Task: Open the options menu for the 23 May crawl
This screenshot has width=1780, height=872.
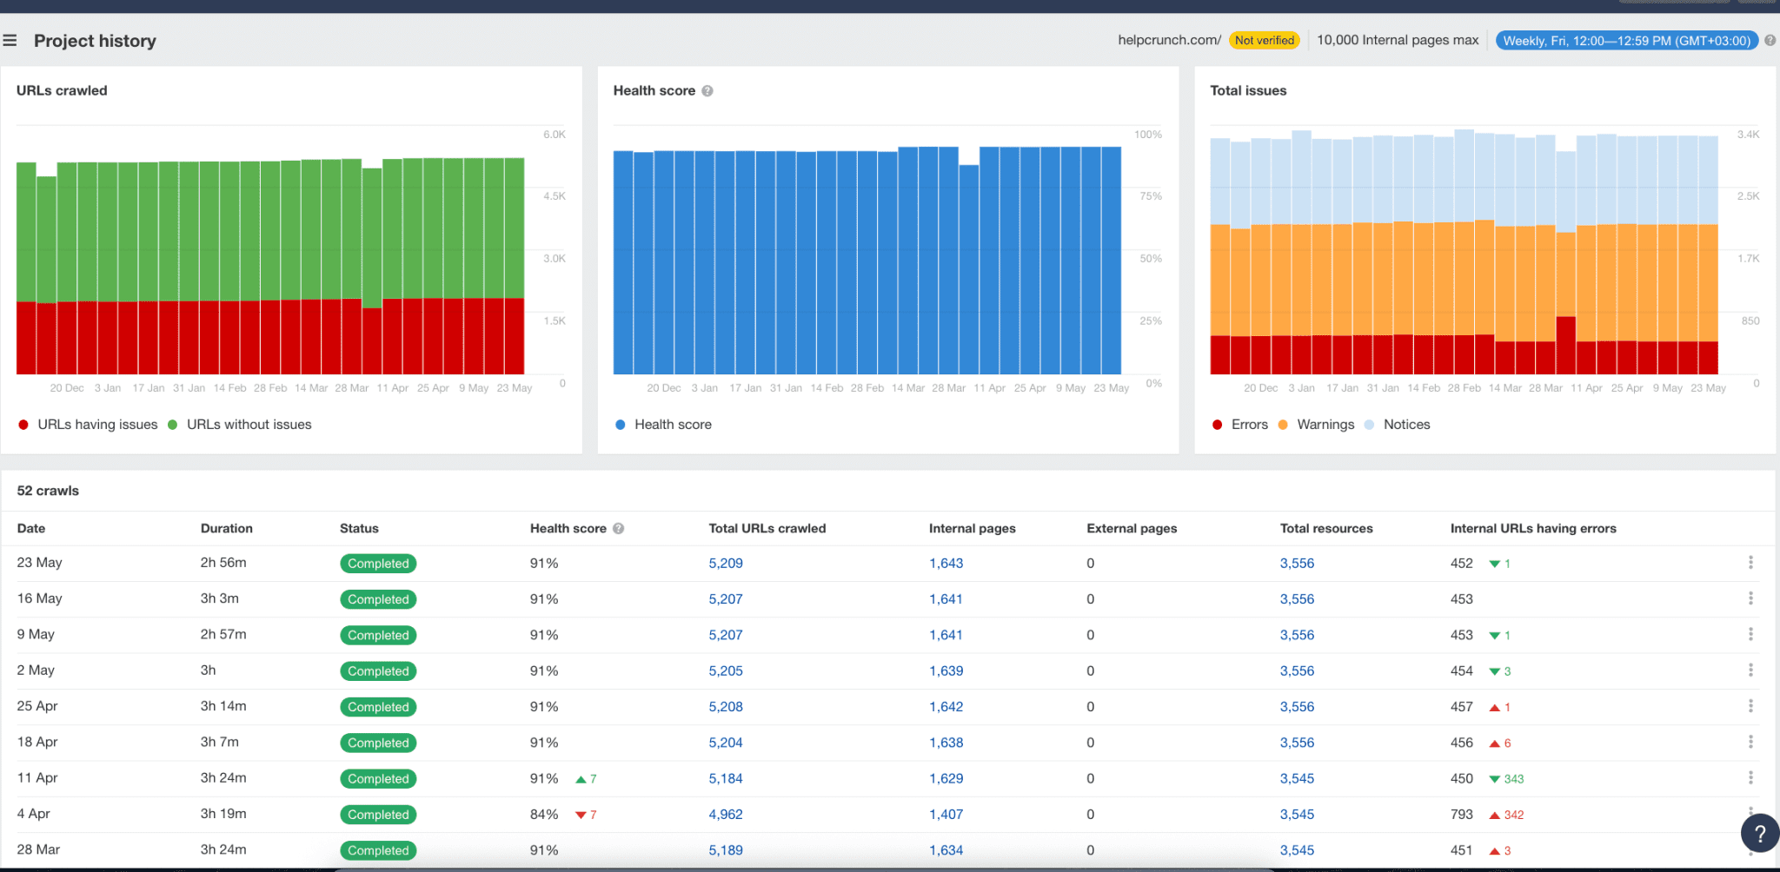Action: coord(1751,562)
